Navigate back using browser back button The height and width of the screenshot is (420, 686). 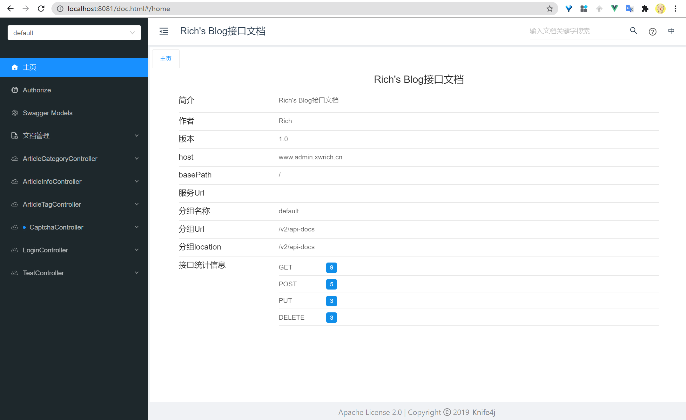[10, 8]
